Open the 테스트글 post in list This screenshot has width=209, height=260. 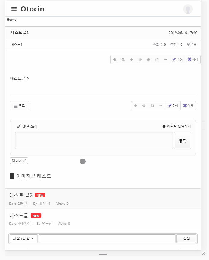(19, 215)
